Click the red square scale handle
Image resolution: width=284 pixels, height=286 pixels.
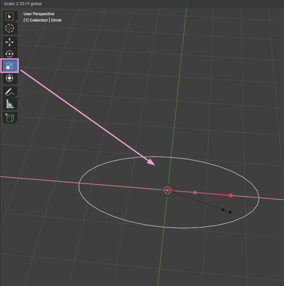point(231,195)
